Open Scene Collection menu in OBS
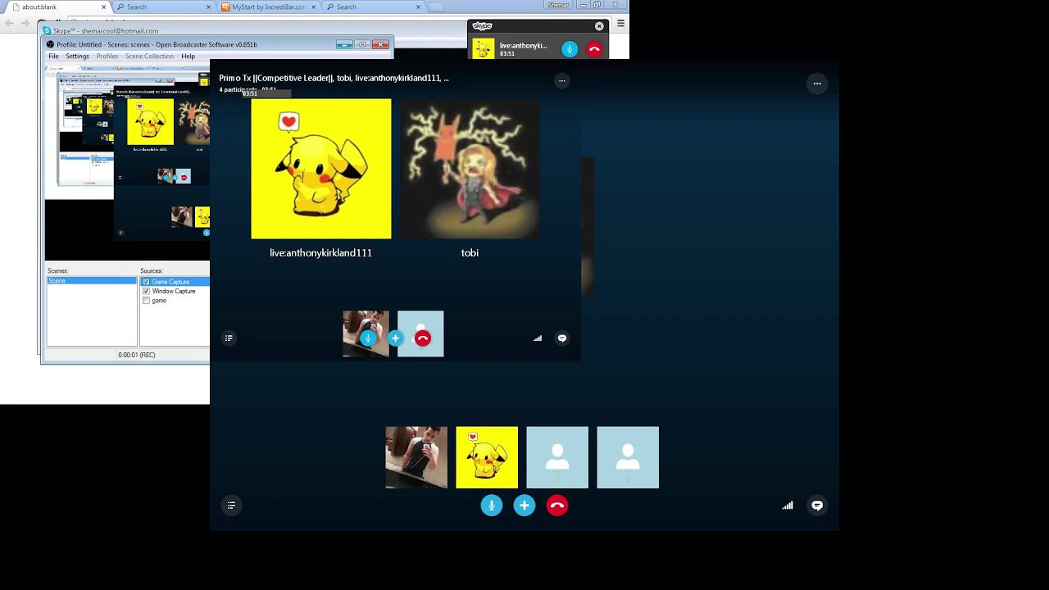The image size is (1049, 590). tap(149, 57)
